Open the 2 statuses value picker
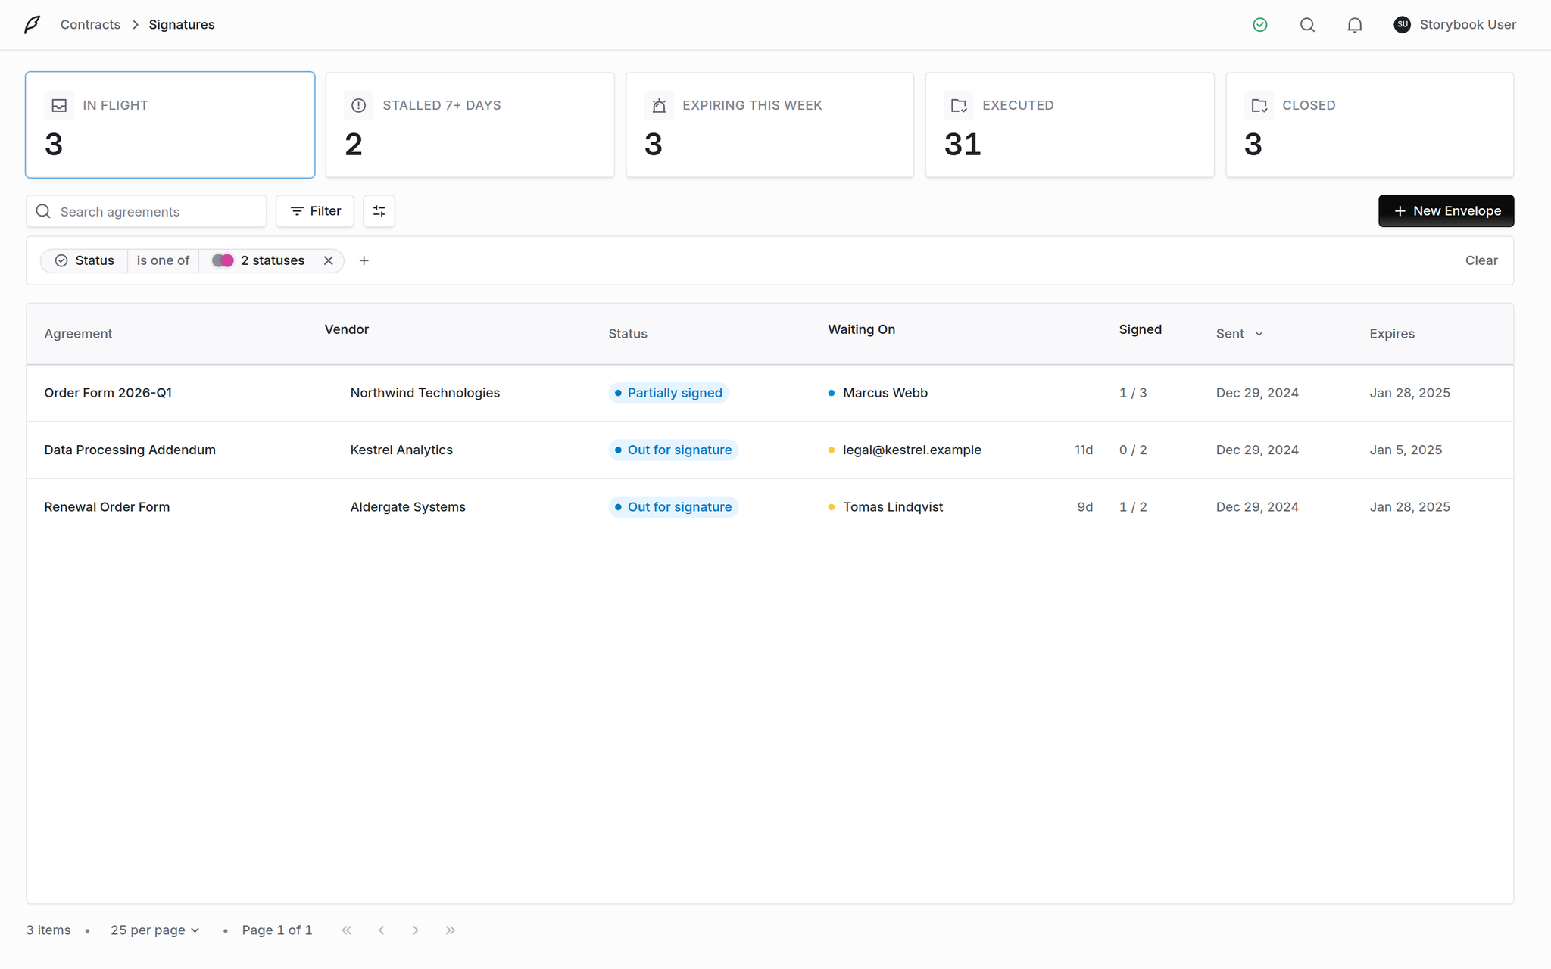 click(257, 260)
